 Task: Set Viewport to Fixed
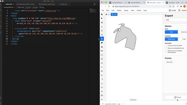pyautogui.click(x=182, y=39)
